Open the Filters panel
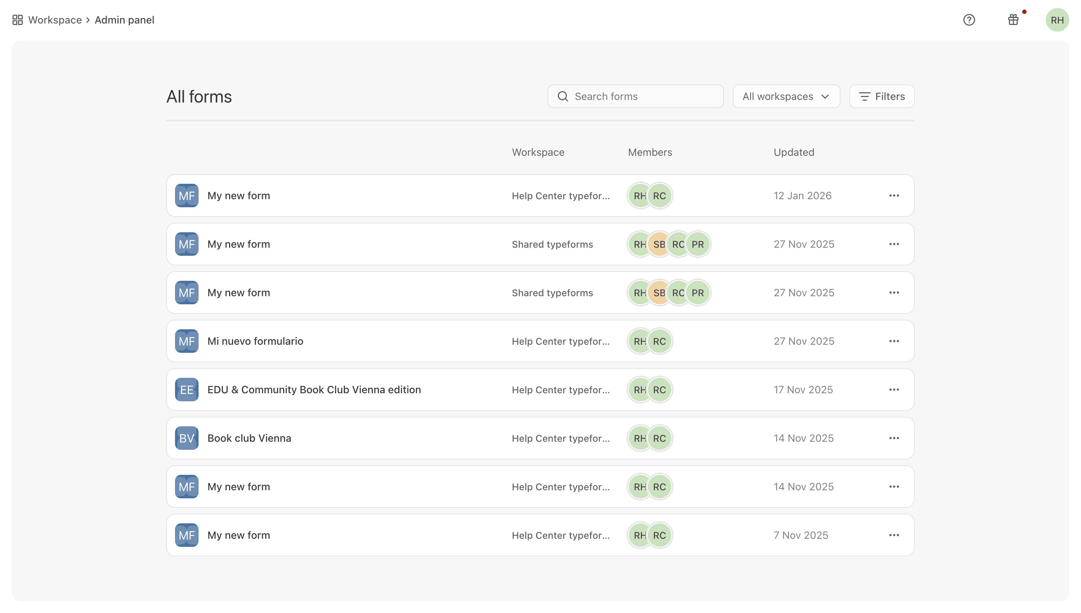Image resolution: width=1081 pixels, height=613 pixels. click(881, 96)
